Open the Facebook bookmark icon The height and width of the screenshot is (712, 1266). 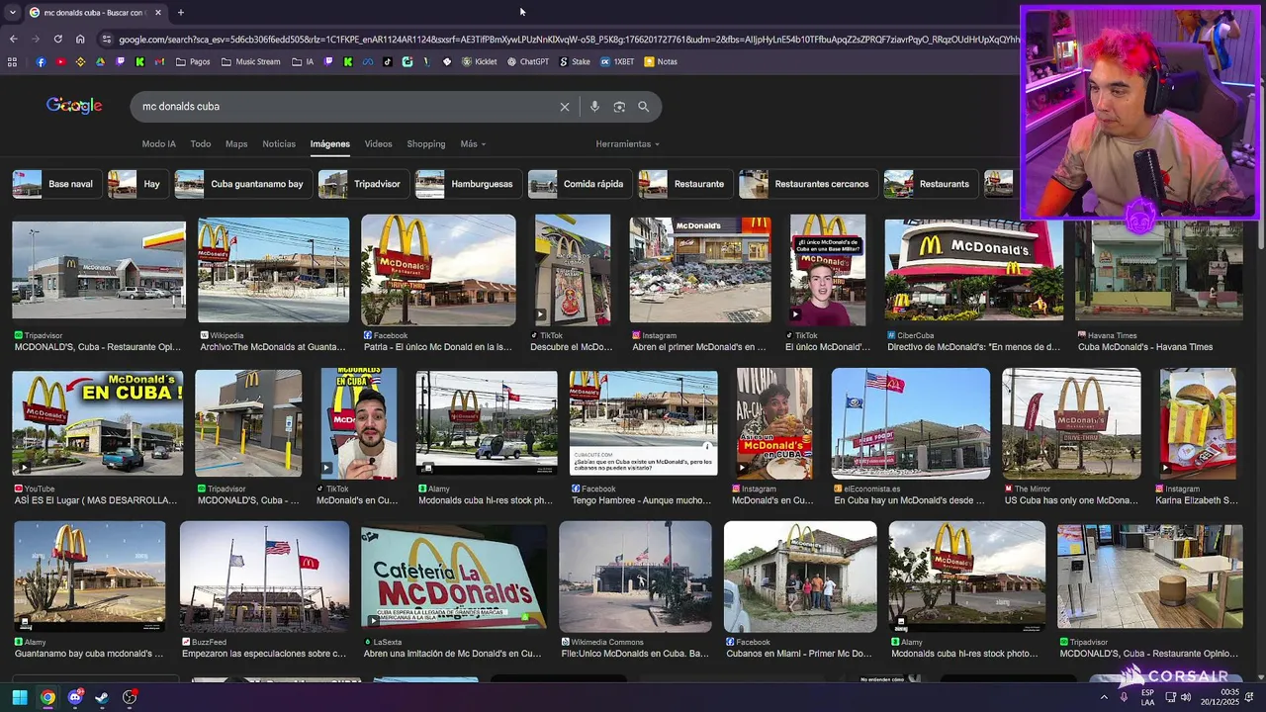point(41,61)
